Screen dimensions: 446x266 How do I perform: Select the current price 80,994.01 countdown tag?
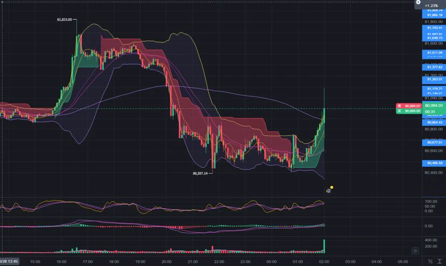pyautogui.click(x=434, y=108)
